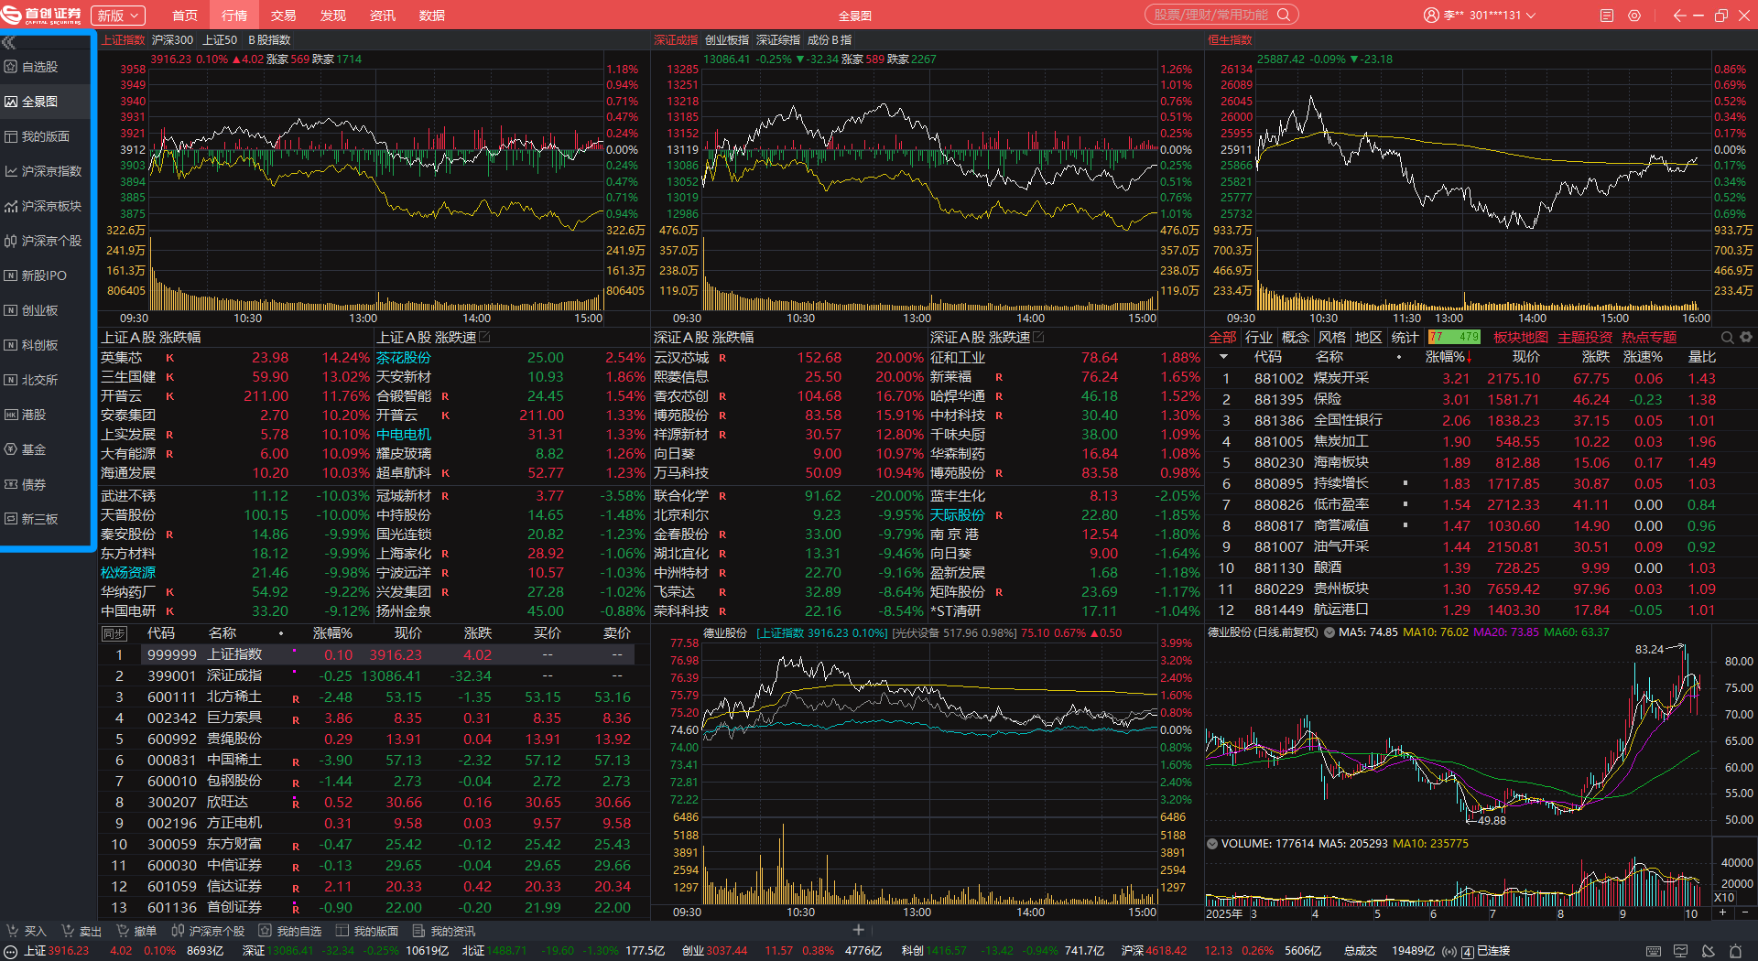1758x961 pixels.
Task: Open the settings icon in title bar
Action: (x=1634, y=16)
